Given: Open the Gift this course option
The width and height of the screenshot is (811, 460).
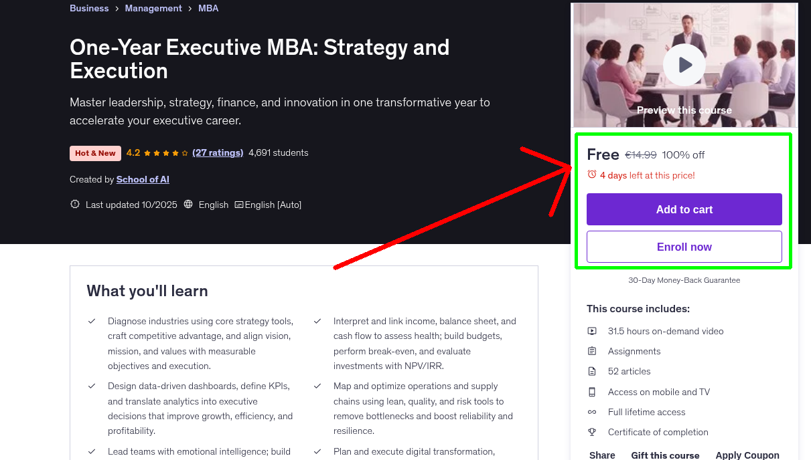Looking at the screenshot, I should pyautogui.click(x=665, y=455).
